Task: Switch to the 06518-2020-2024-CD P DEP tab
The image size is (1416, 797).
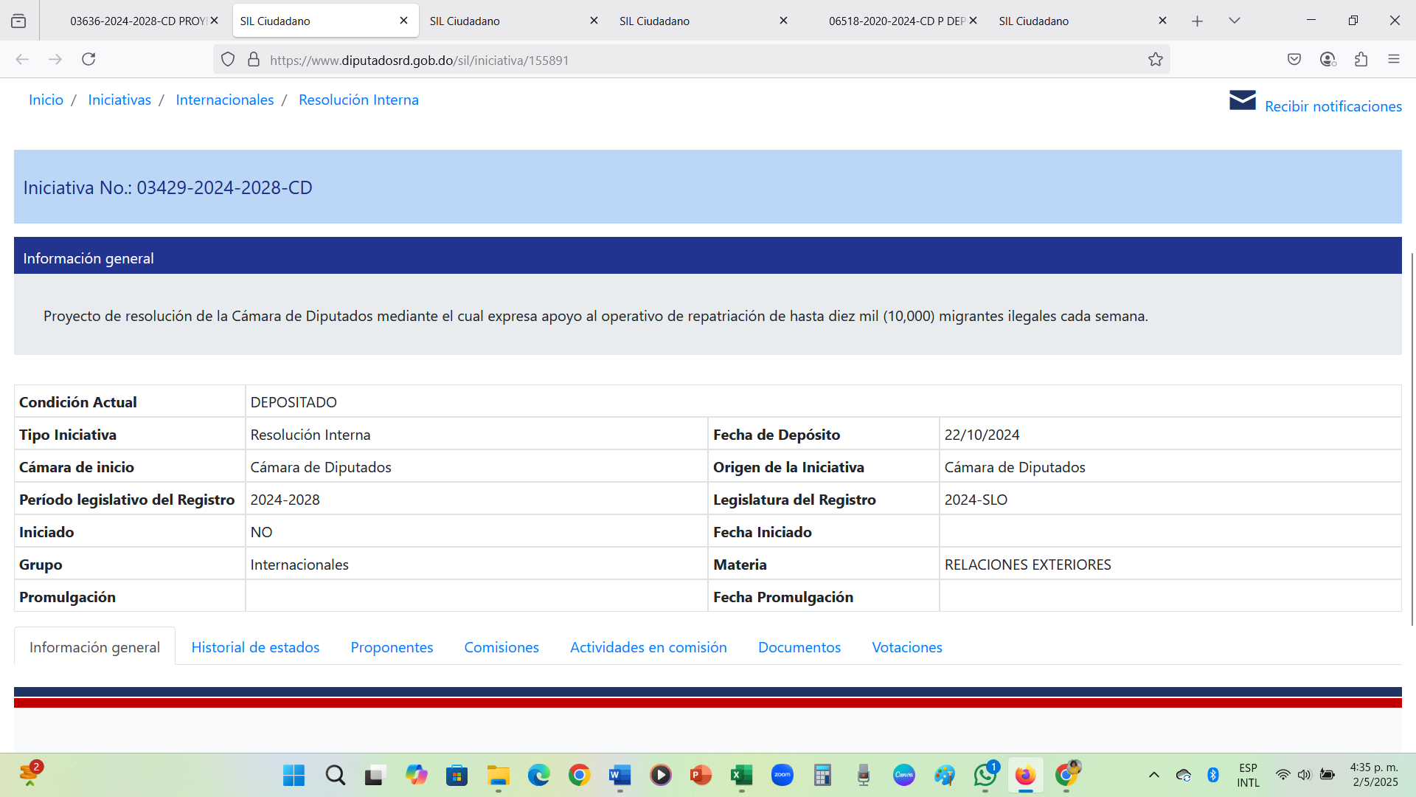Action: coord(898,21)
